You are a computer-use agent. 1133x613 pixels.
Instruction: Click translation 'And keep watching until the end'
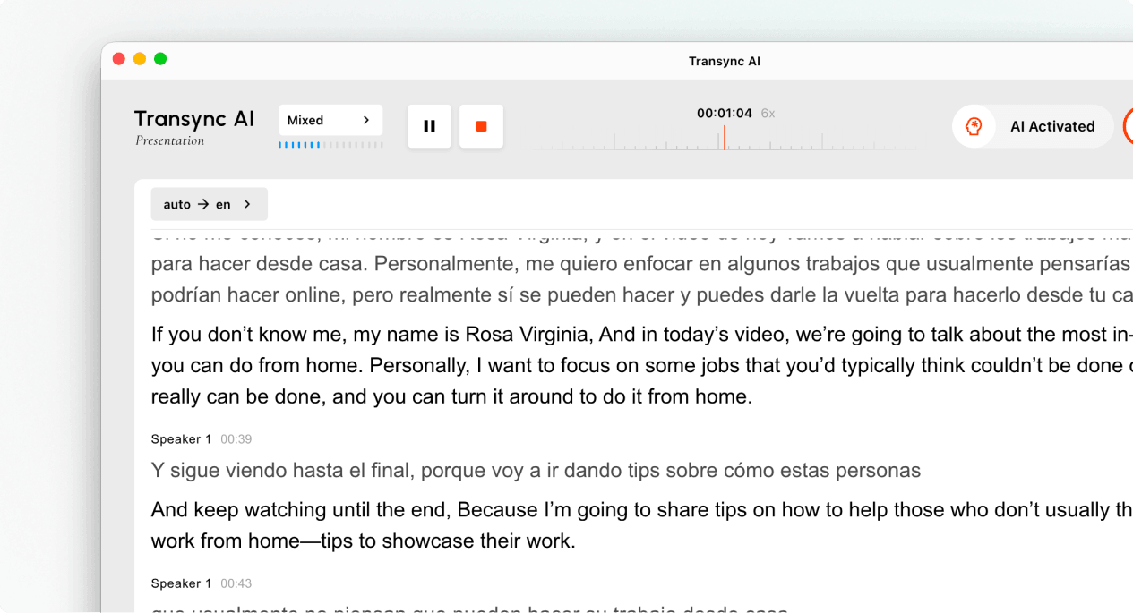(642, 510)
